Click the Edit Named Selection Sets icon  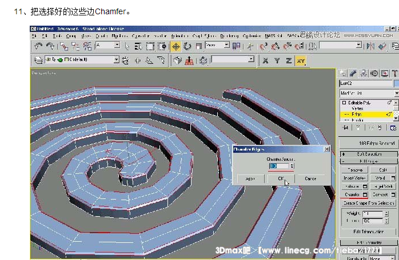coord(312,46)
